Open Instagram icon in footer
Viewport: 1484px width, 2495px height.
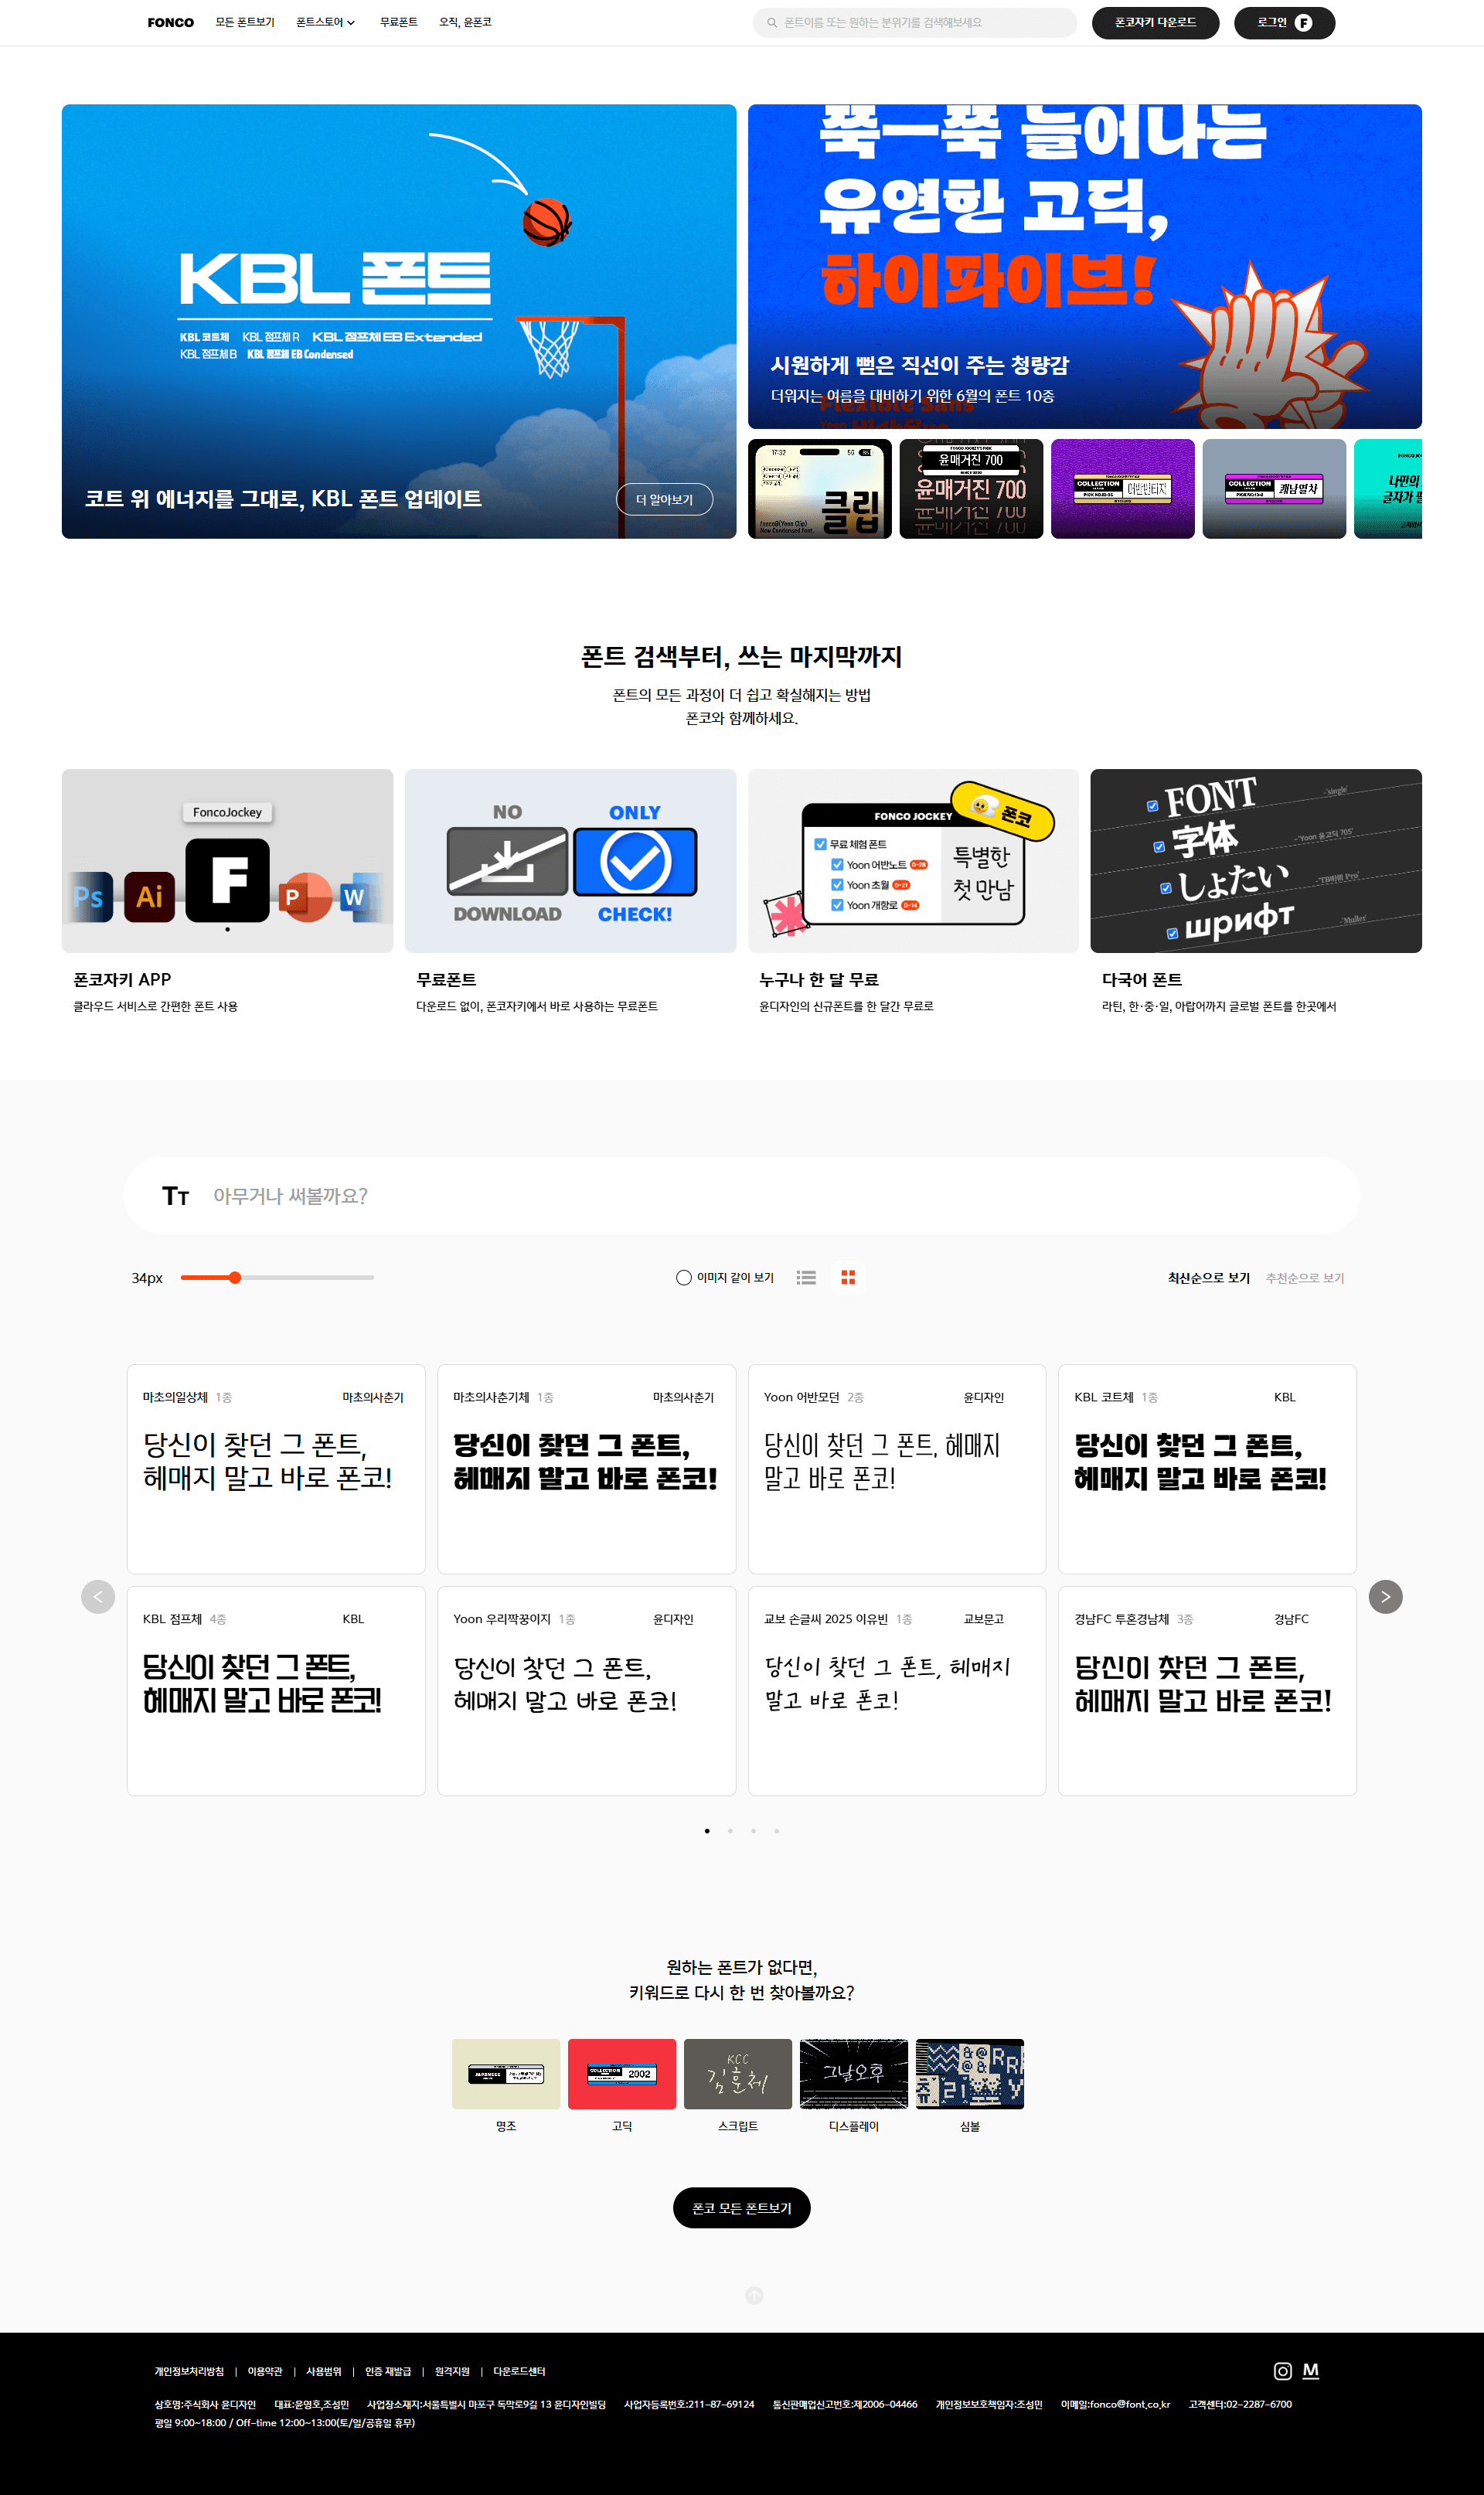click(x=1282, y=2371)
